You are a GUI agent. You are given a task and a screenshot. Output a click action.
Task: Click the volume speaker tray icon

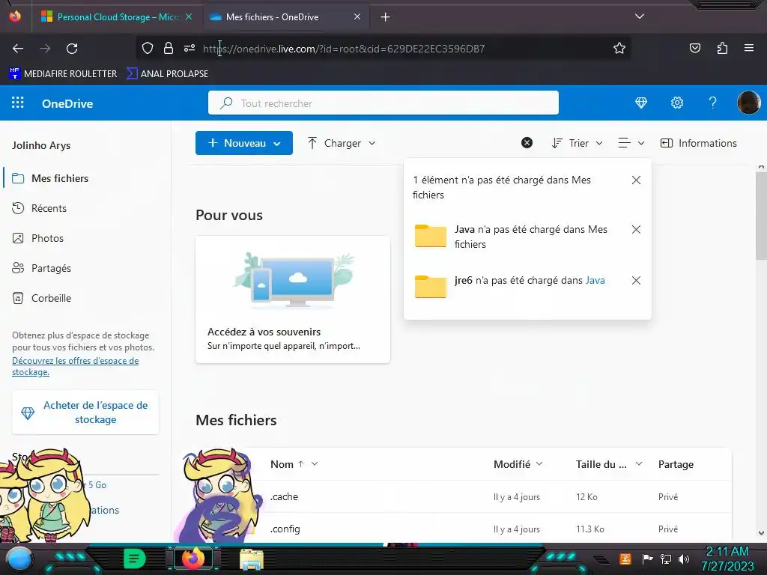point(684,559)
